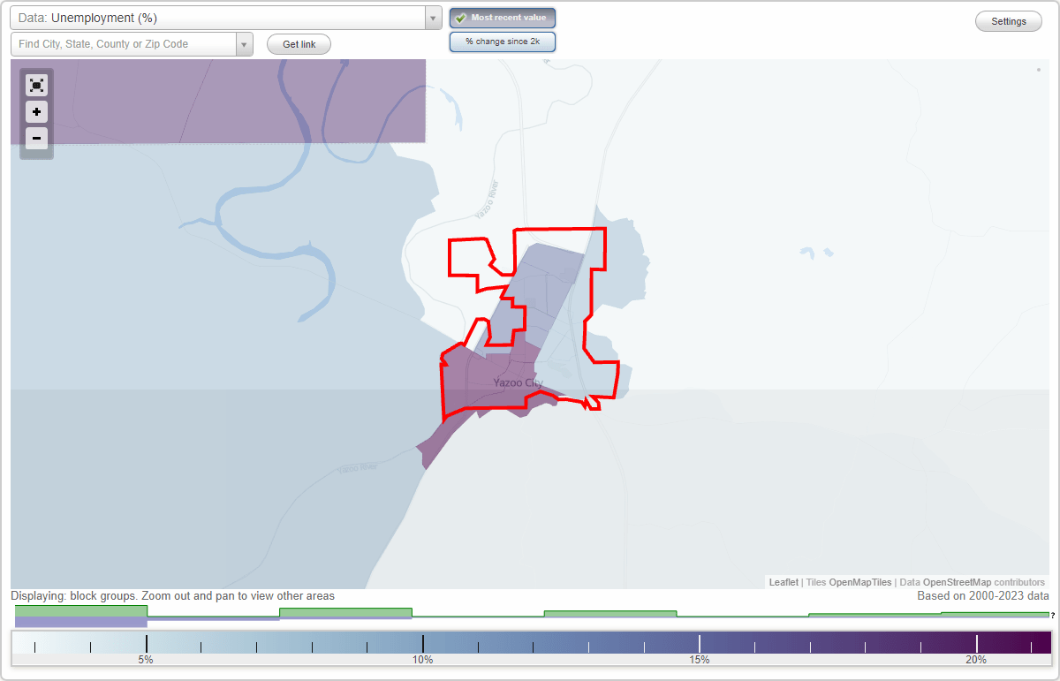The height and width of the screenshot is (681, 1060).
Task: Open the Settings panel
Action: [1008, 20]
